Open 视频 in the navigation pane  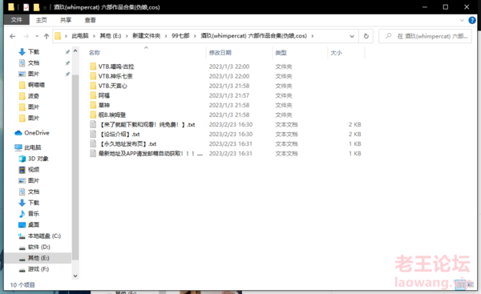[x=34, y=170]
